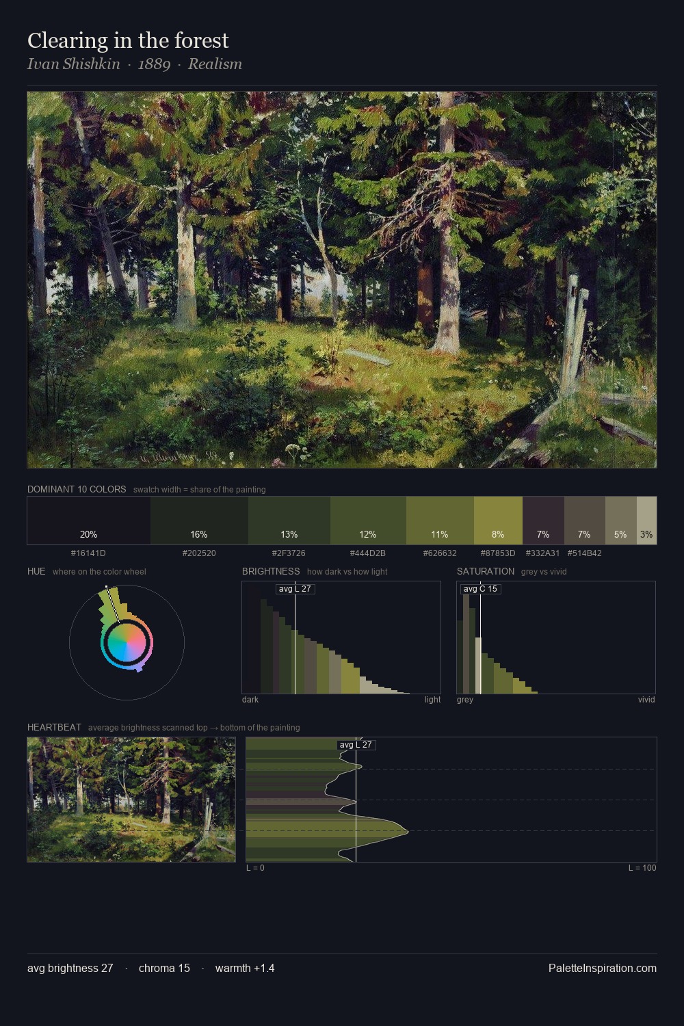This screenshot has width=684, height=1026.
Task: Pick the 13% swatch #2F3726
Action: [289, 521]
